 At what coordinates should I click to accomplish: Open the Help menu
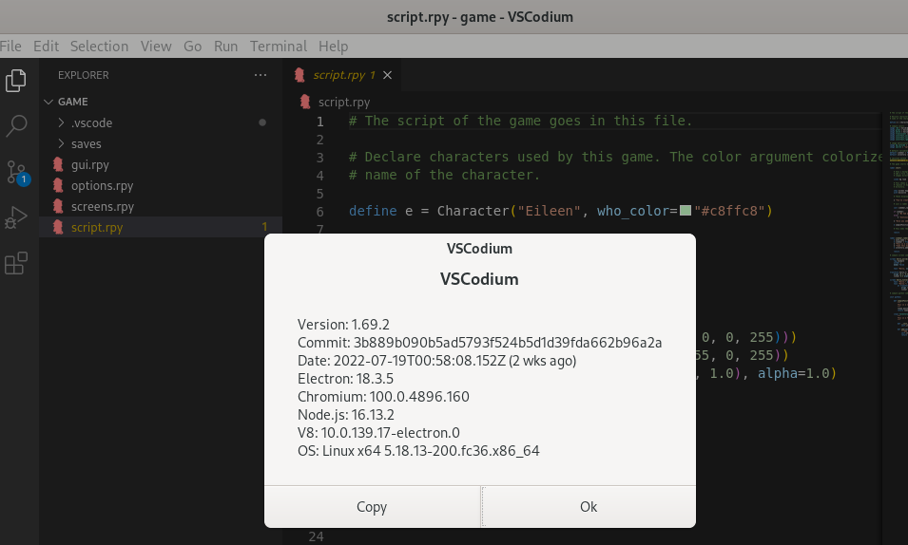click(333, 47)
